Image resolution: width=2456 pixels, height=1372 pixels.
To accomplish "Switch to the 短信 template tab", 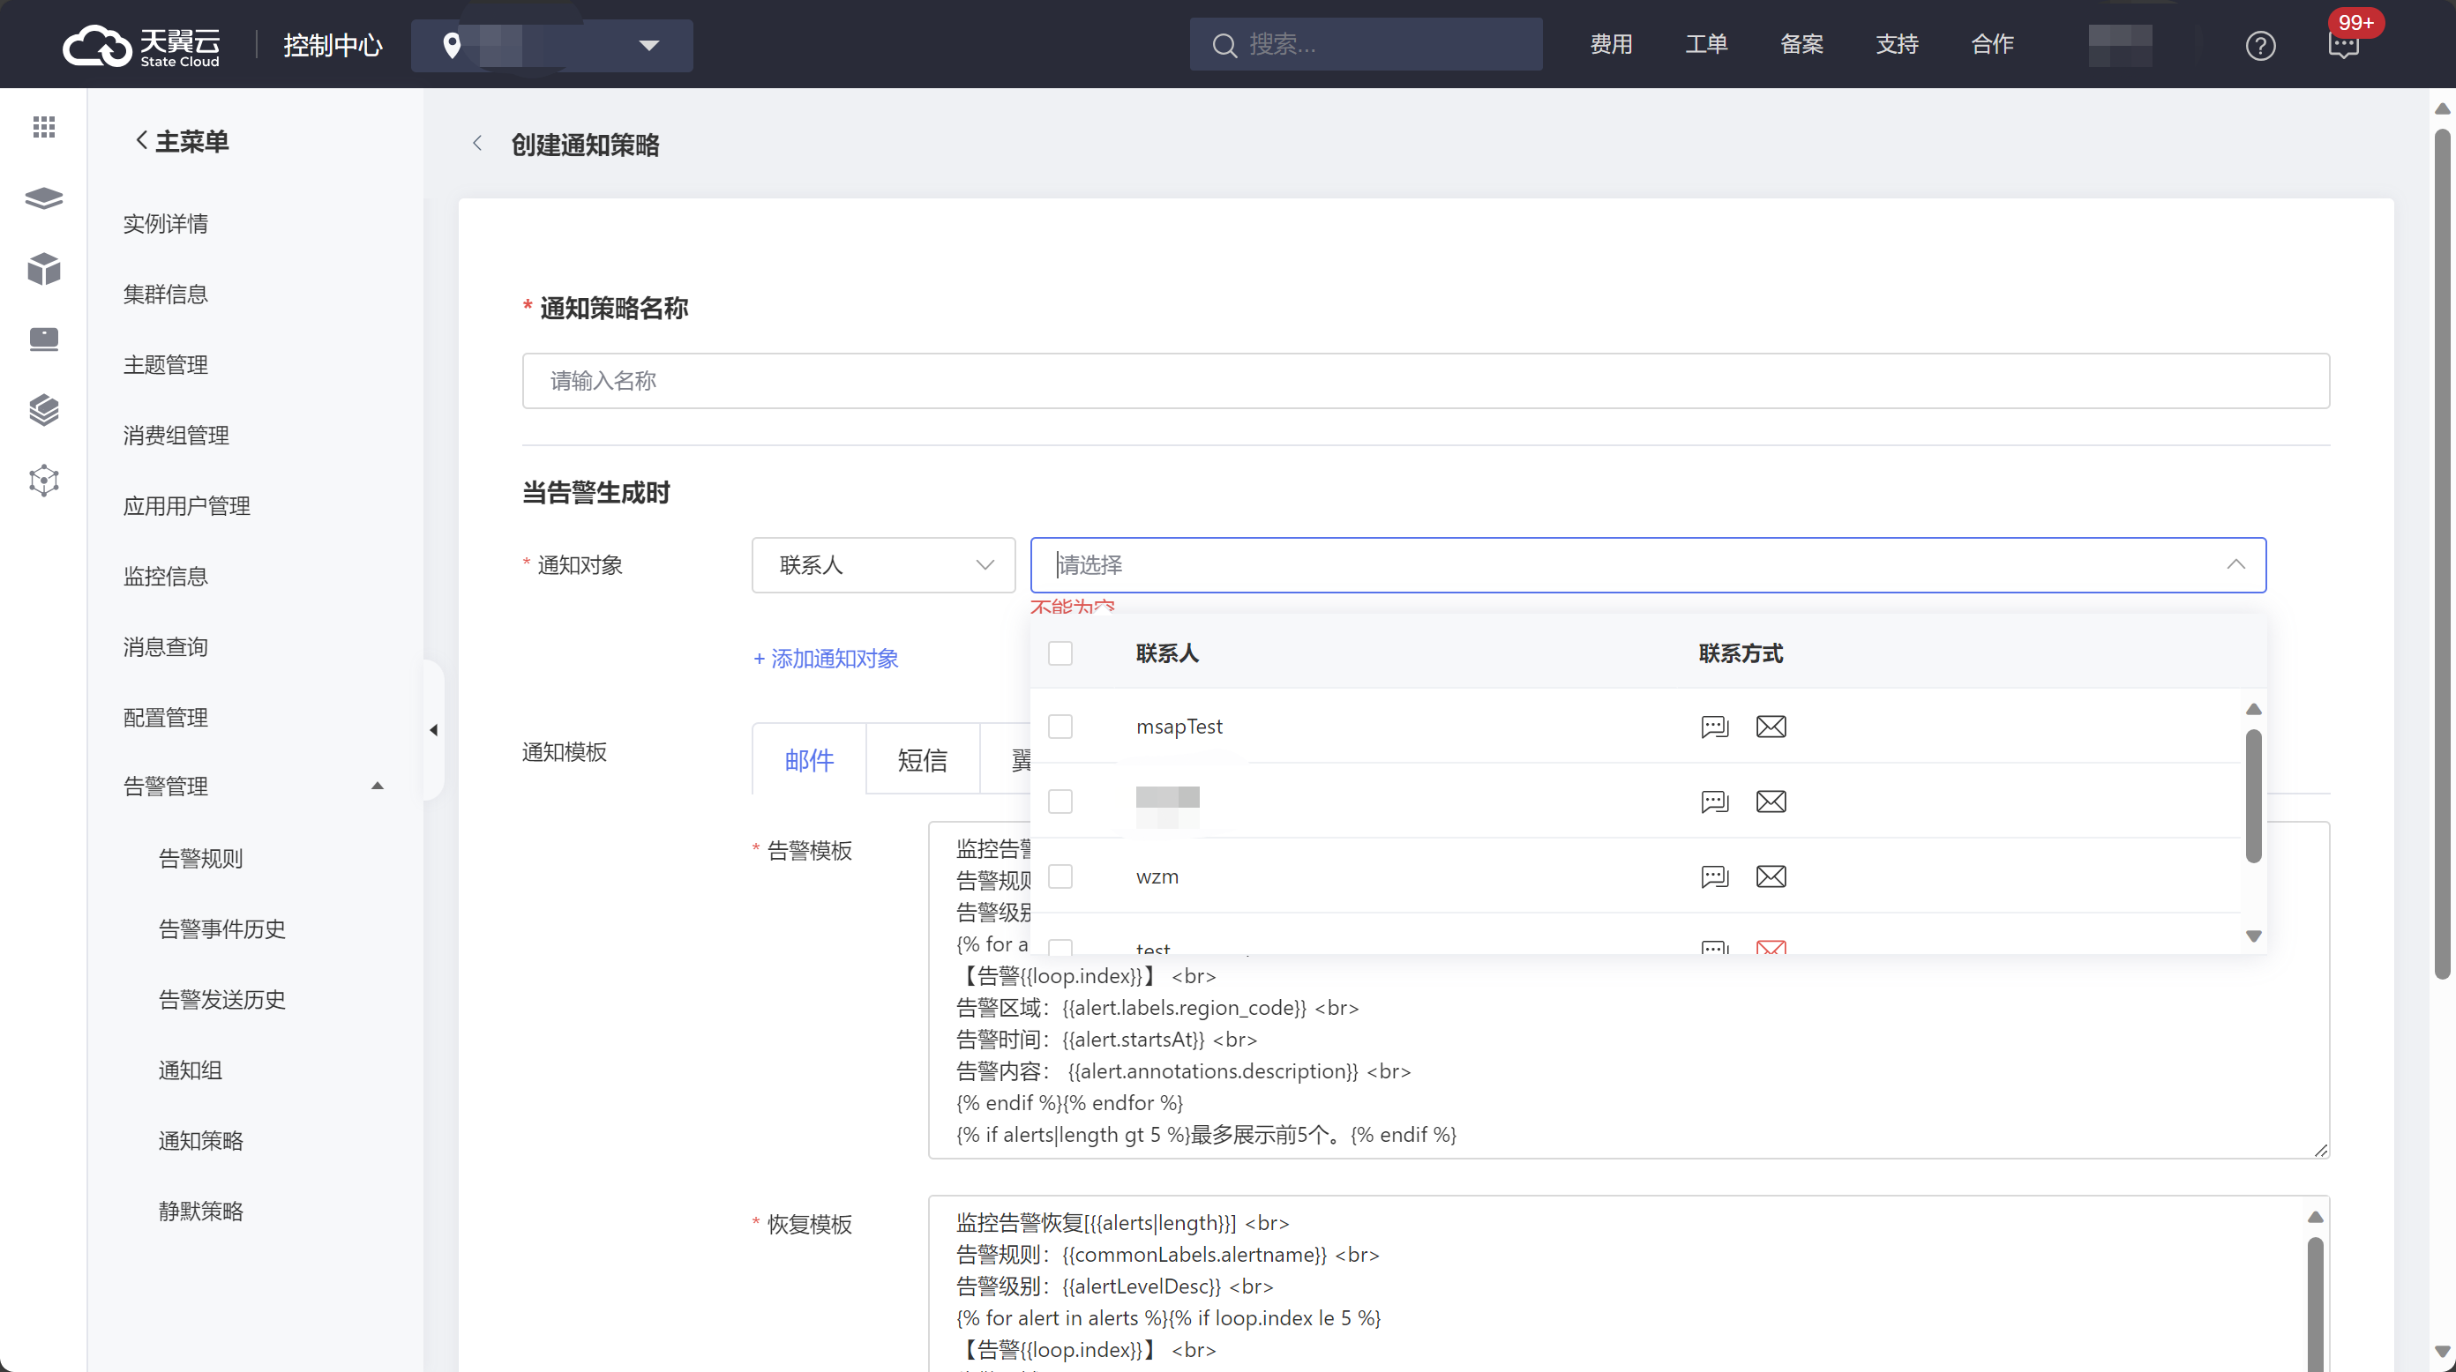I will coord(922,759).
